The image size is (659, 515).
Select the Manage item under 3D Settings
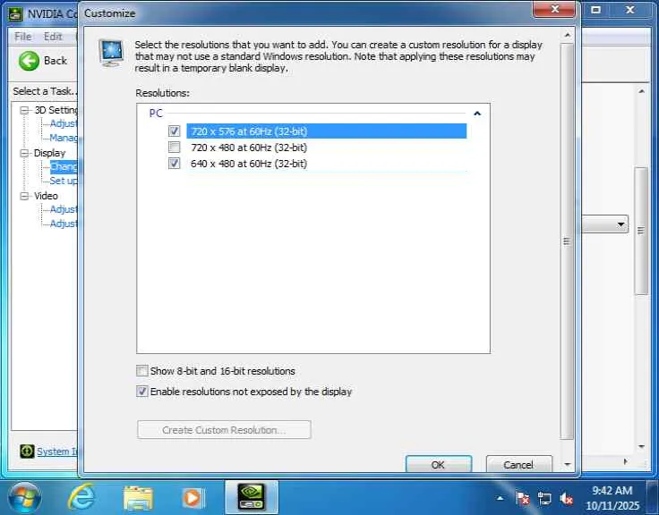tap(64, 138)
